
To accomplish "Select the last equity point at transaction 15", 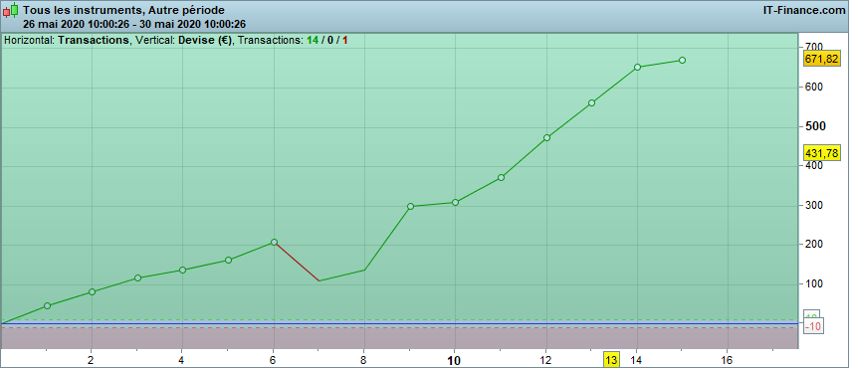I will (682, 60).
